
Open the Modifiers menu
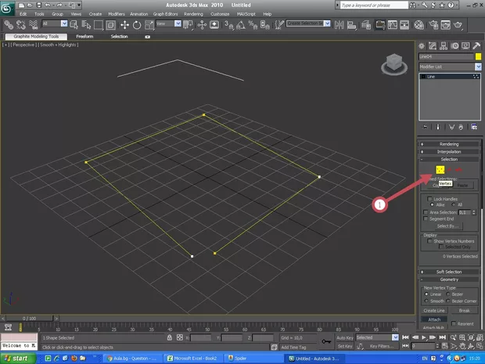[x=118, y=14]
